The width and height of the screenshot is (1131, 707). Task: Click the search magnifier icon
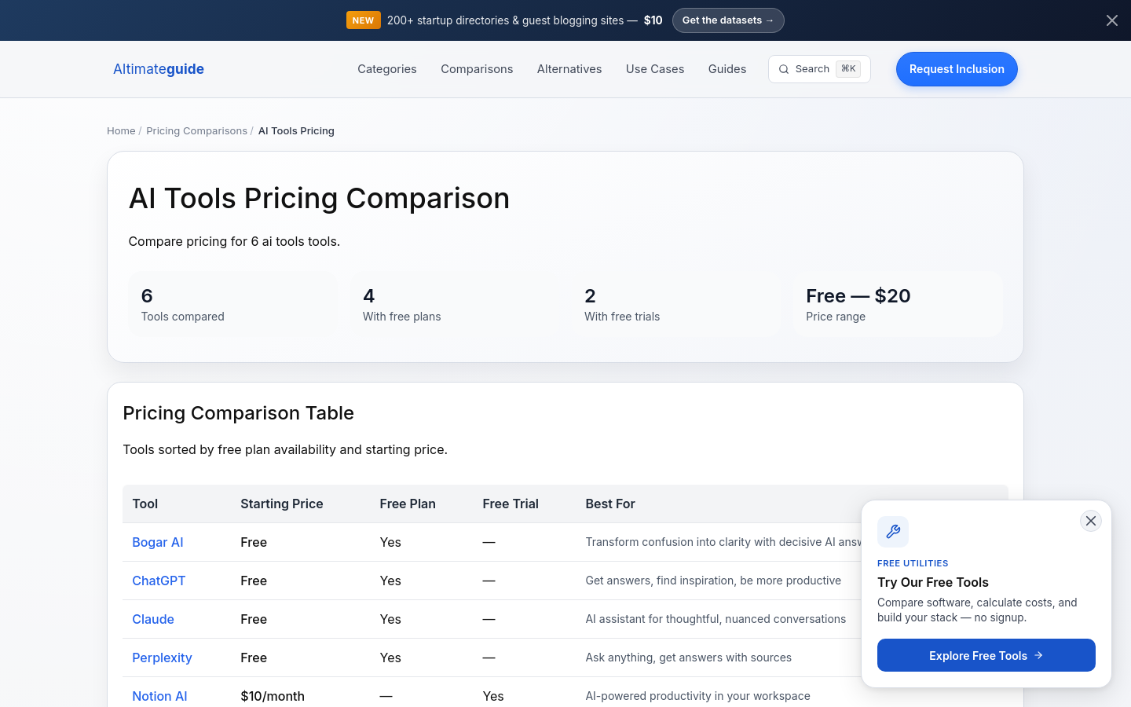(784, 69)
